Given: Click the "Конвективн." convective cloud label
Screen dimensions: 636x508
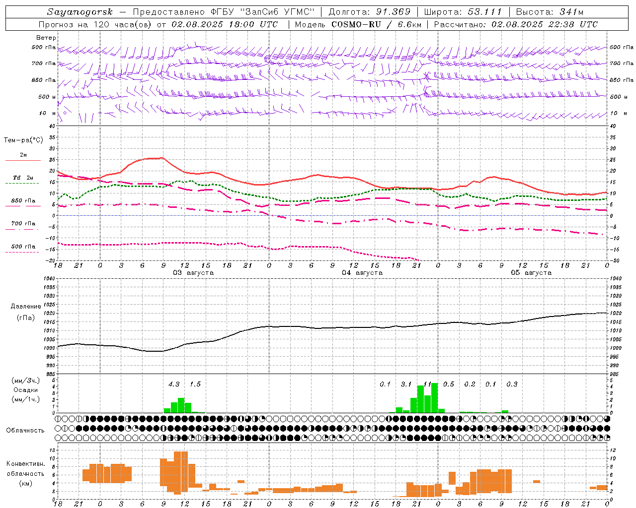Looking at the screenshot, I should pyautogui.click(x=25, y=464).
